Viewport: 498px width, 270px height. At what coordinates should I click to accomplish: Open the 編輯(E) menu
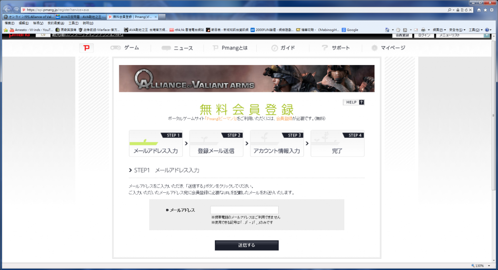coord(23,23)
